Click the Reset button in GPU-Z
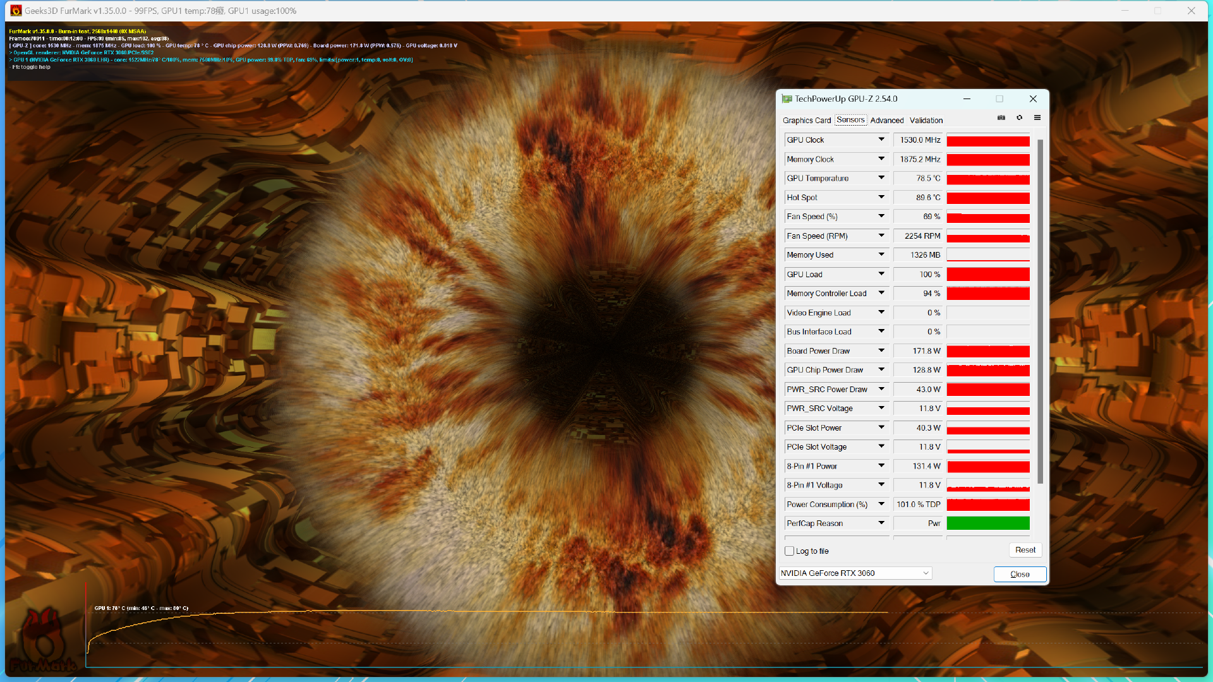Screen dimensions: 1213x682 pyautogui.click(x=1024, y=549)
